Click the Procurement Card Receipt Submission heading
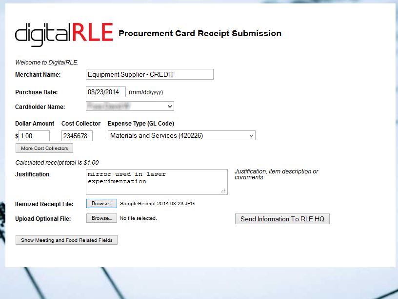 pos(200,33)
